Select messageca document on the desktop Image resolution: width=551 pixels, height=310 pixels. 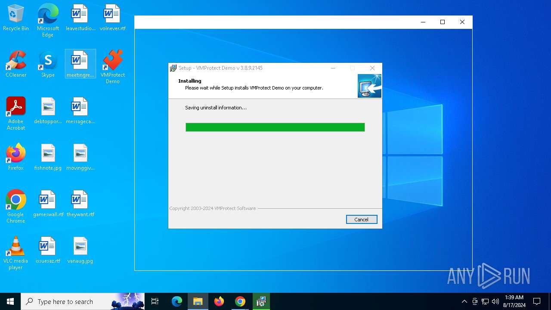(x=80, y=111)
